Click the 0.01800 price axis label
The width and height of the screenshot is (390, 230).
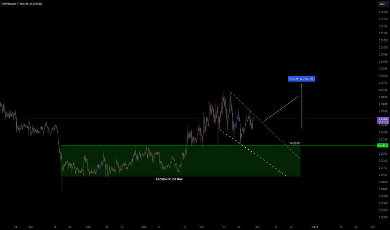383,76
